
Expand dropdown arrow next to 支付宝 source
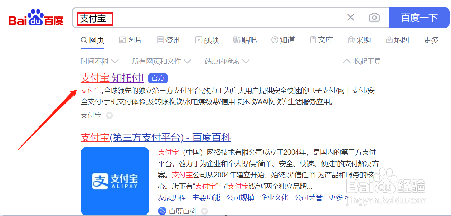click(x=110, y=116)
